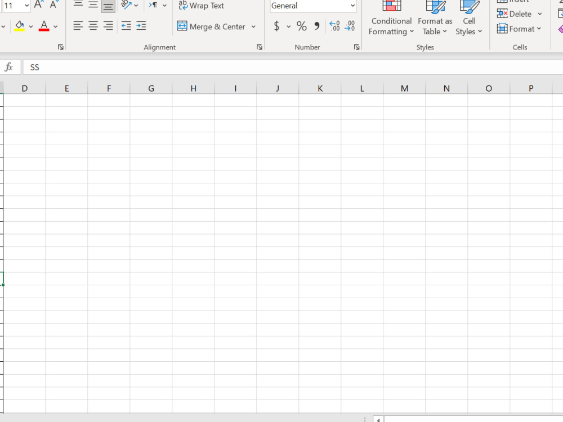563x422 pixels.
Task: Select the column M header
Action: (404, 88)
